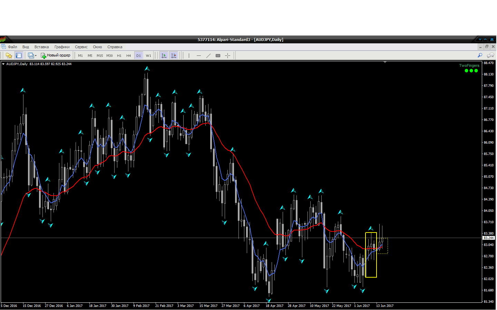Click the AUDJPY,Daily symbol label

coord(17,64)
